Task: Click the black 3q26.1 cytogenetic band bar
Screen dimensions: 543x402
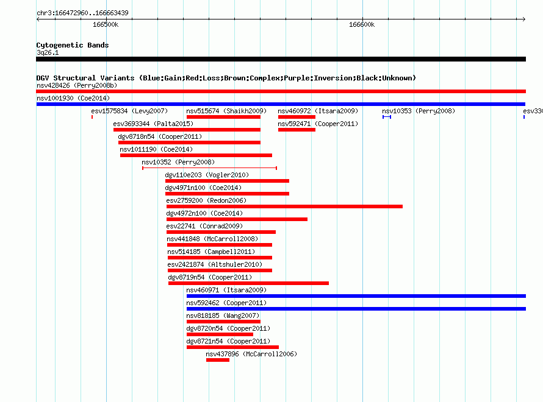Action: tap(281, 59)
